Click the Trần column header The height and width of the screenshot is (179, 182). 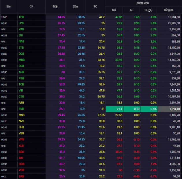(x=55, y=6)
